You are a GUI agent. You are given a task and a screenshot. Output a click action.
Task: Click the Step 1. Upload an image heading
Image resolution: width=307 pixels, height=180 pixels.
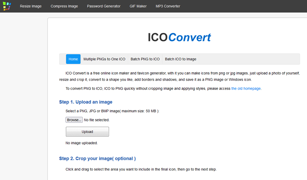(86, 102)
